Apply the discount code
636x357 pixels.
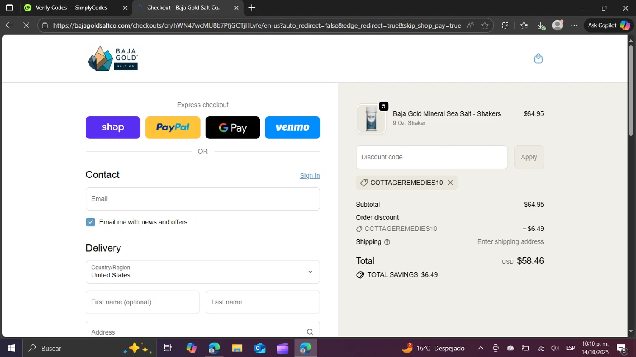[x=529, y=157]
